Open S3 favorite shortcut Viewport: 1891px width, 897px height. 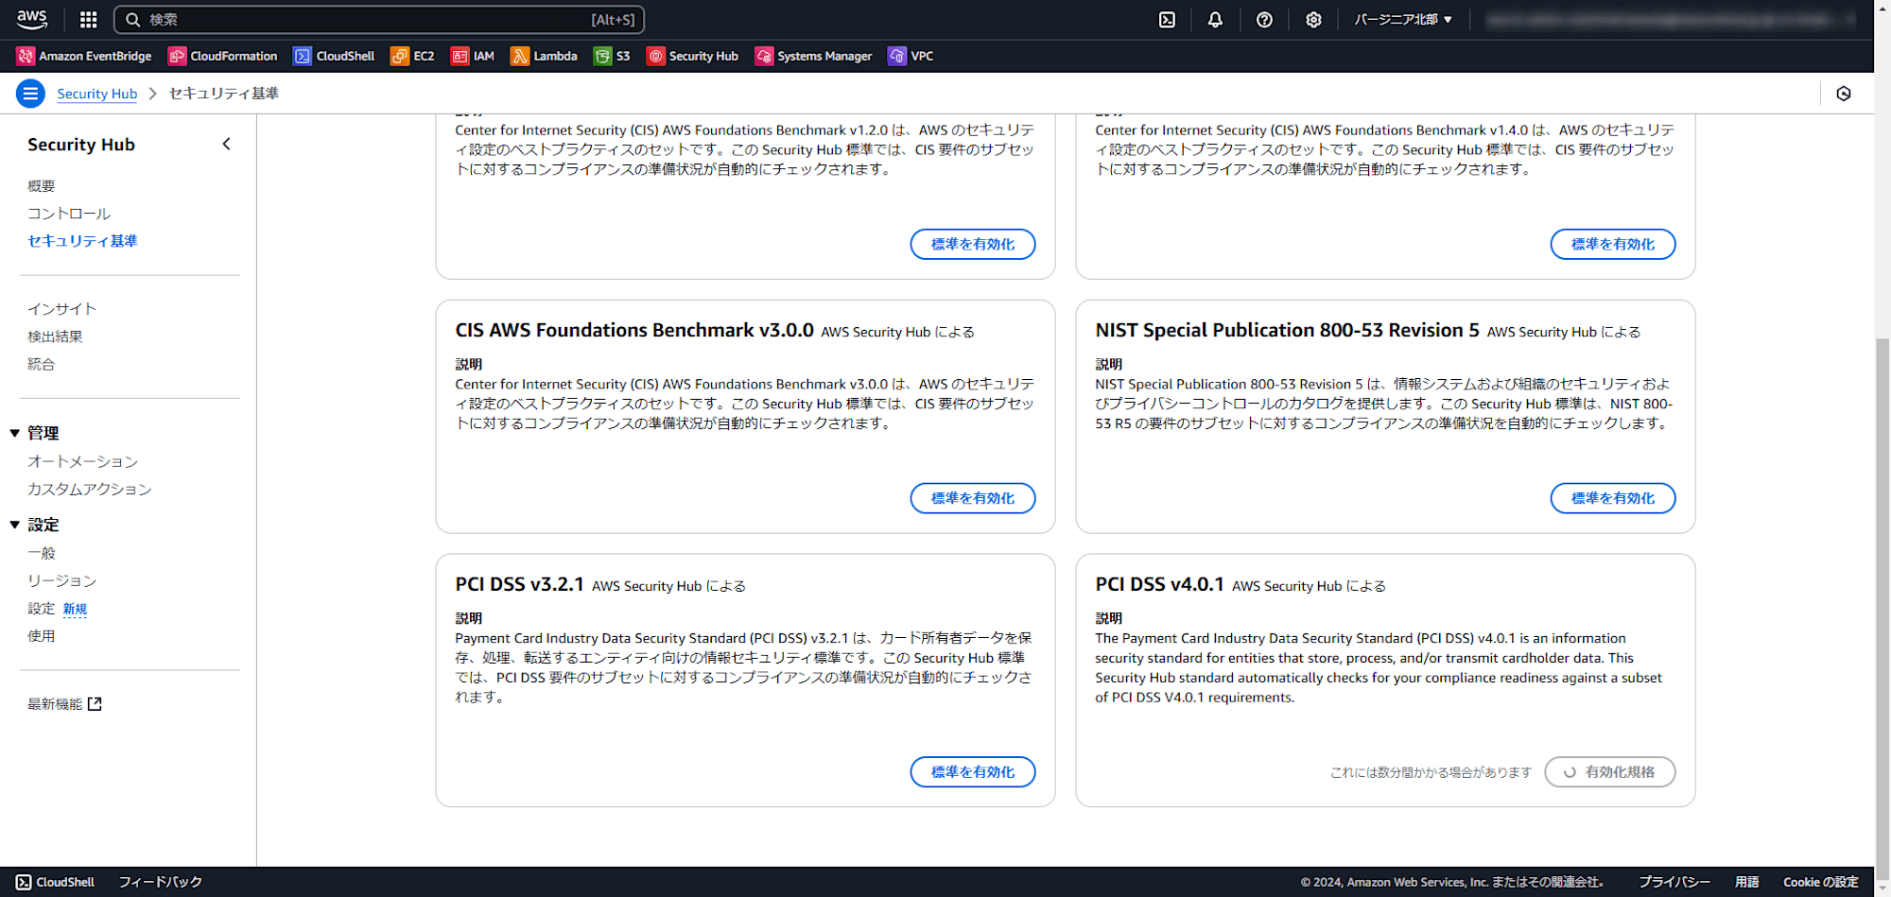tap(612, 56)
